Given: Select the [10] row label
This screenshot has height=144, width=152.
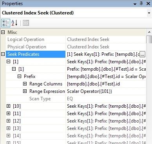Looking at the screenshot, I should pos(17,106).
